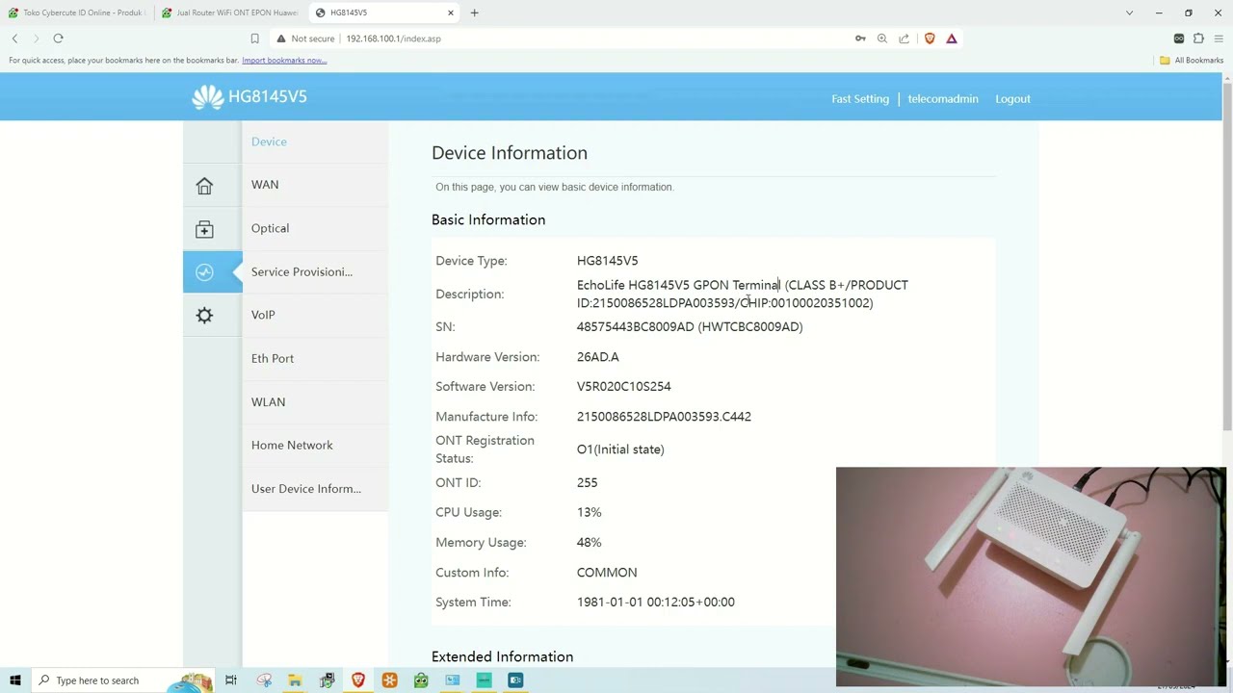Click Custom Info value COMMON
Image resolution: width=1233 pixels, height=693 pixels.
[607, 573]
